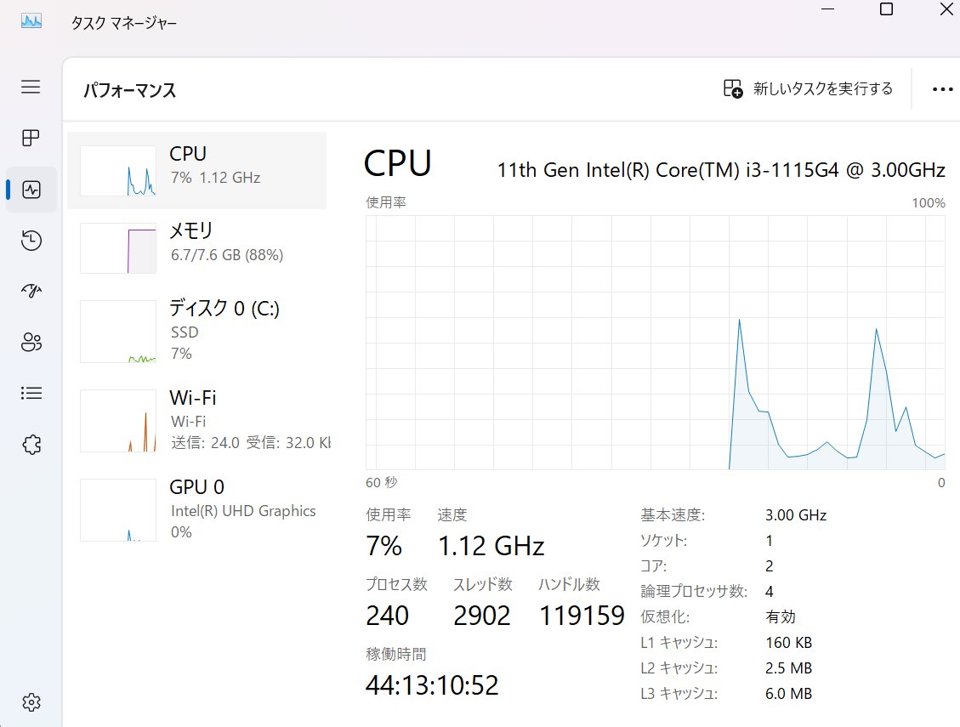This screenshot has height=727, width=960.
Task: Select the CPU performance entry
Action: tap(196, 170)
